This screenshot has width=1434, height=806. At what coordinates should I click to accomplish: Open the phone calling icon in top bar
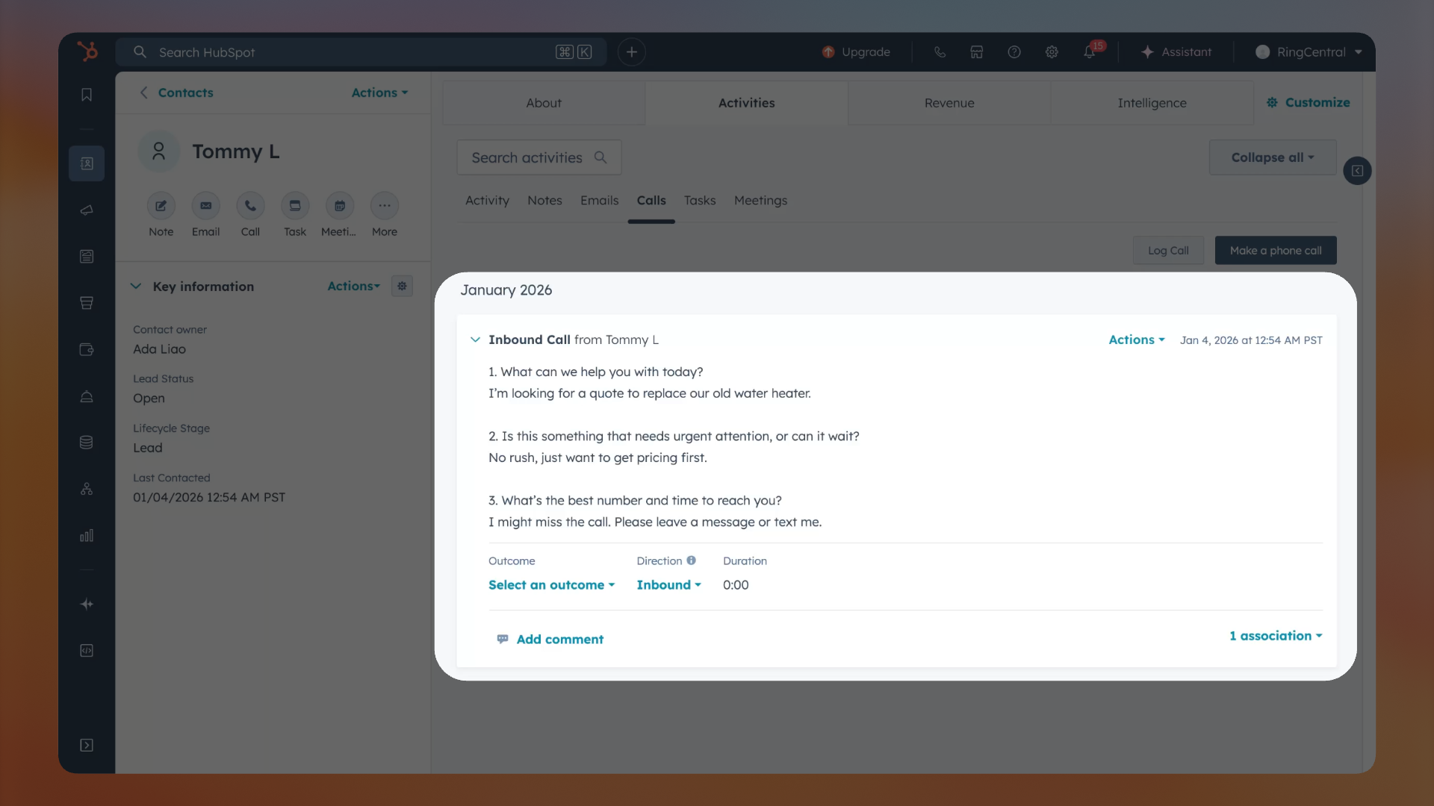click(x=940, y=52)
